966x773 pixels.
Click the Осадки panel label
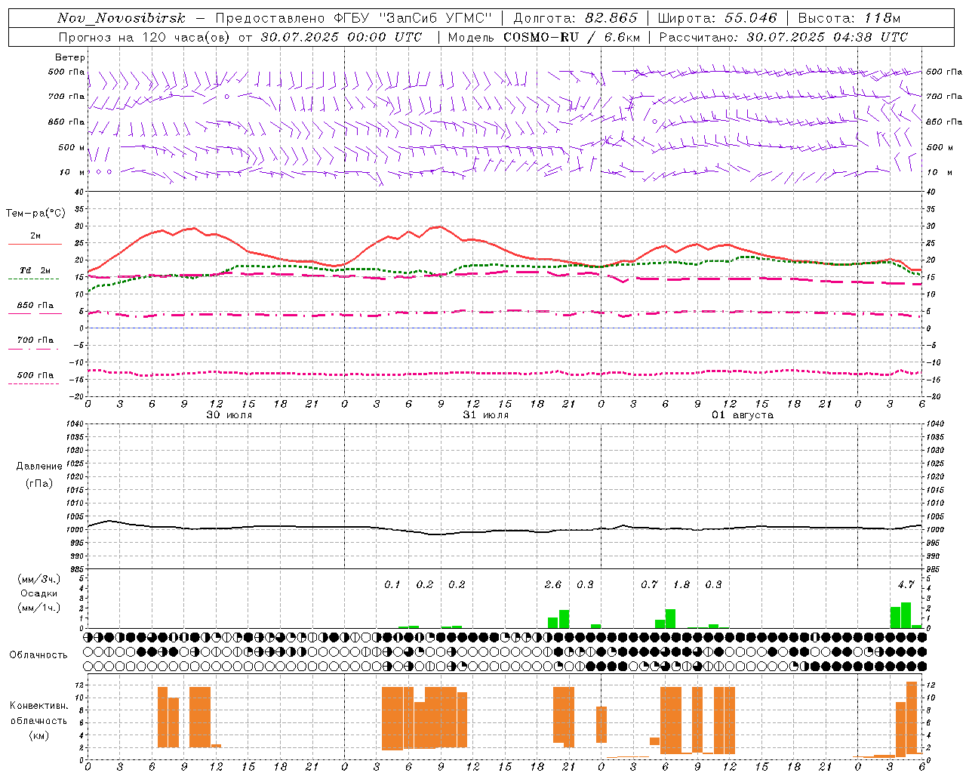click(39, 593)
